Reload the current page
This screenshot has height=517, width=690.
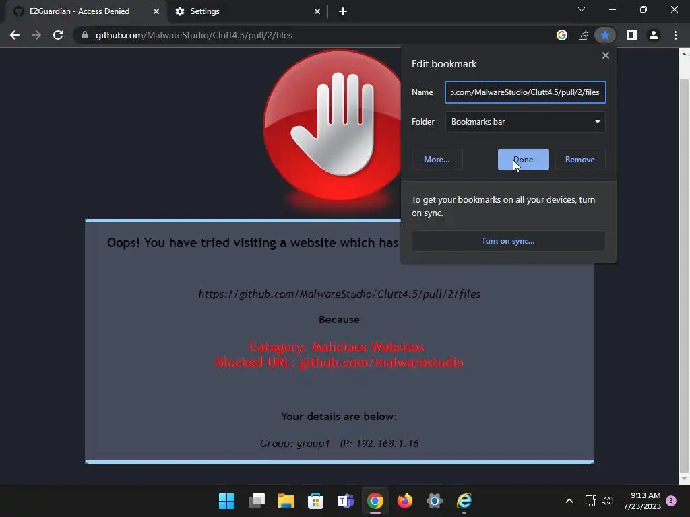click(58, 35)
